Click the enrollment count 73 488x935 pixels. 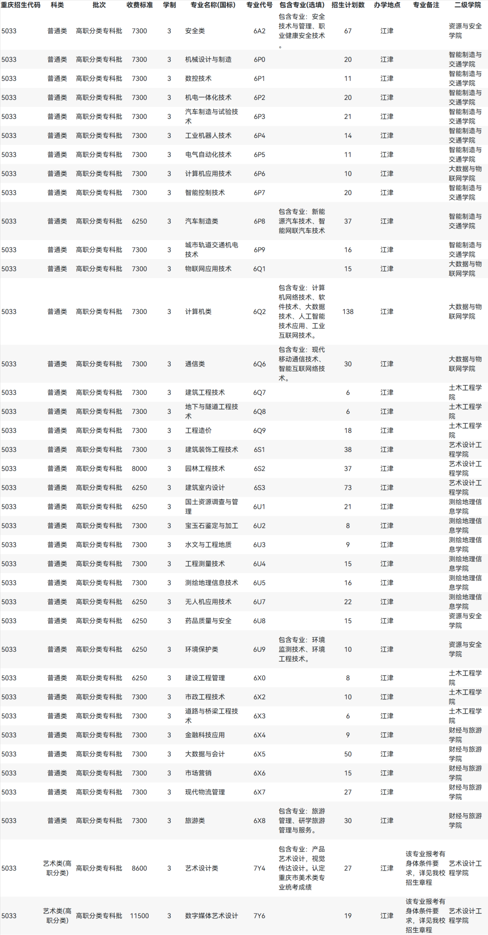[348, 488]
